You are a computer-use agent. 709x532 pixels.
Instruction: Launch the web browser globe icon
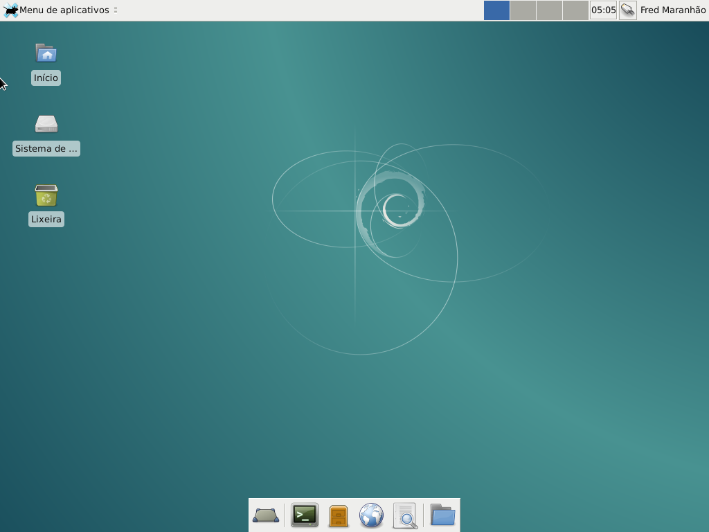pos(371,515)
